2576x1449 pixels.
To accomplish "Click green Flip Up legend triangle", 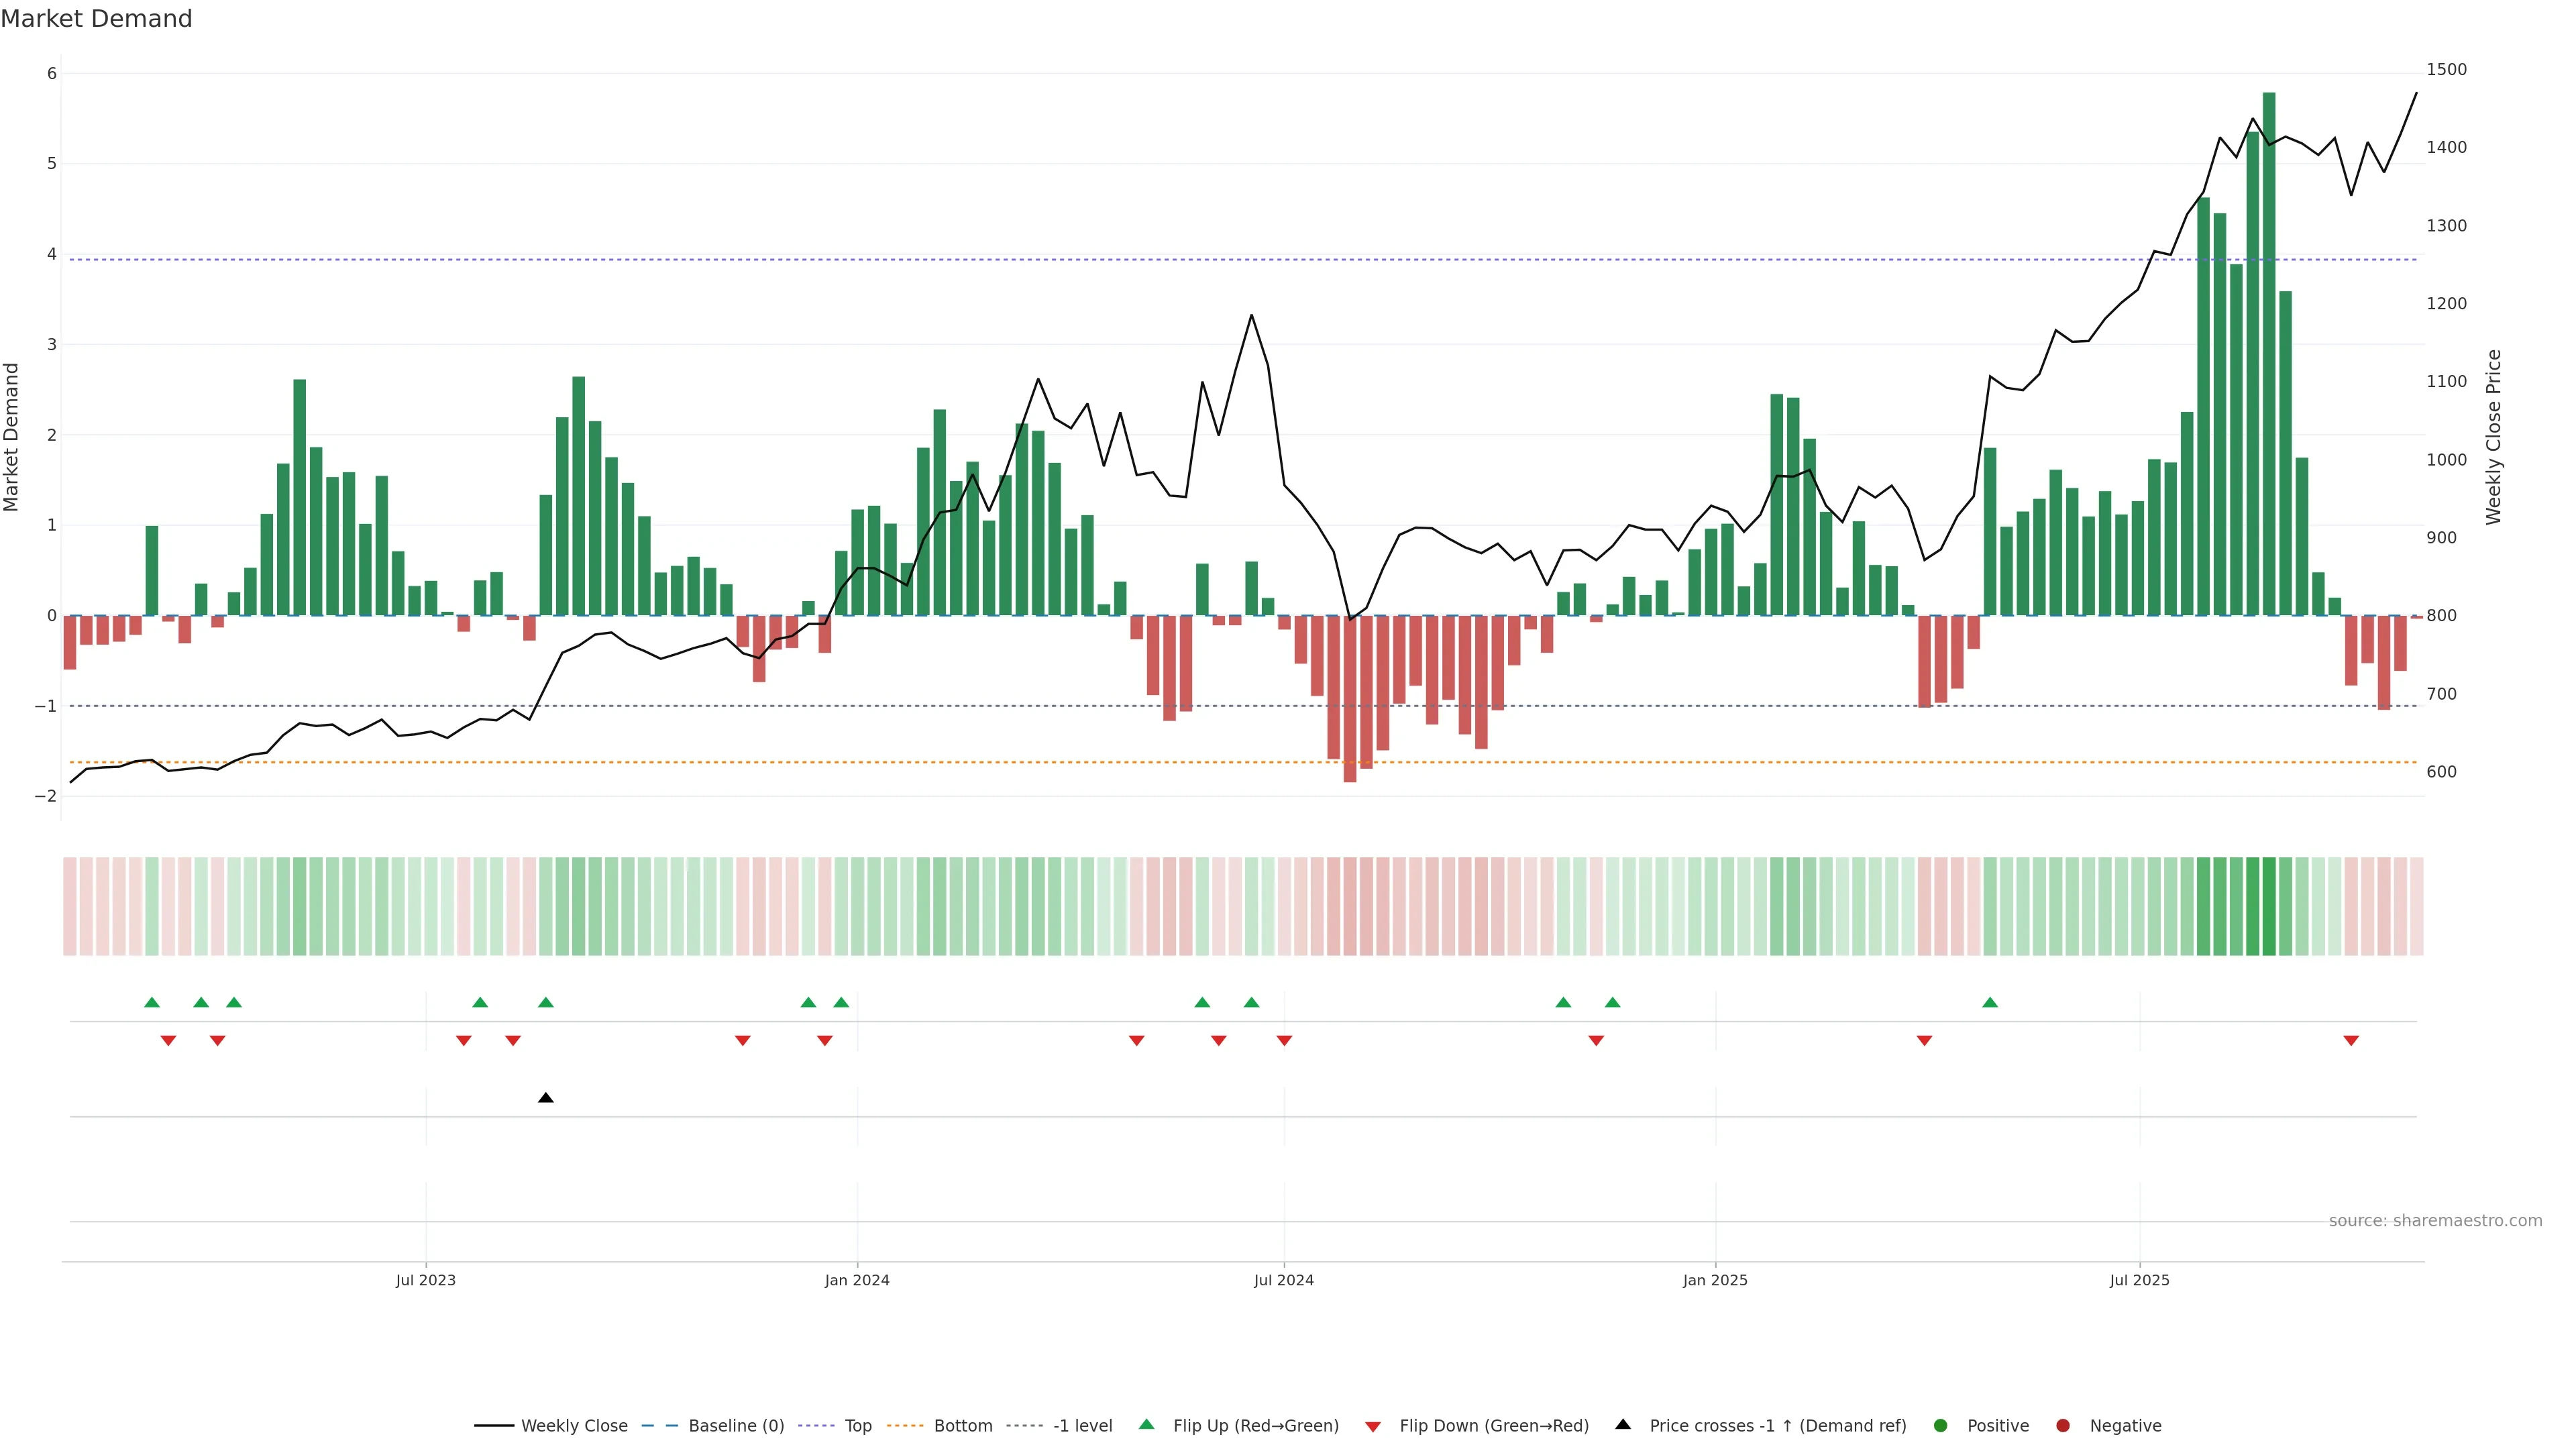I will (1146, 1424).
